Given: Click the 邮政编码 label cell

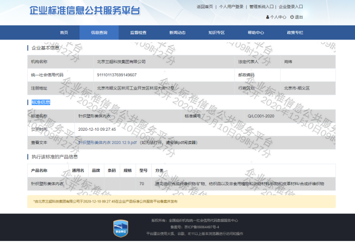Looking at the screenshot, I should coord(258,75).
